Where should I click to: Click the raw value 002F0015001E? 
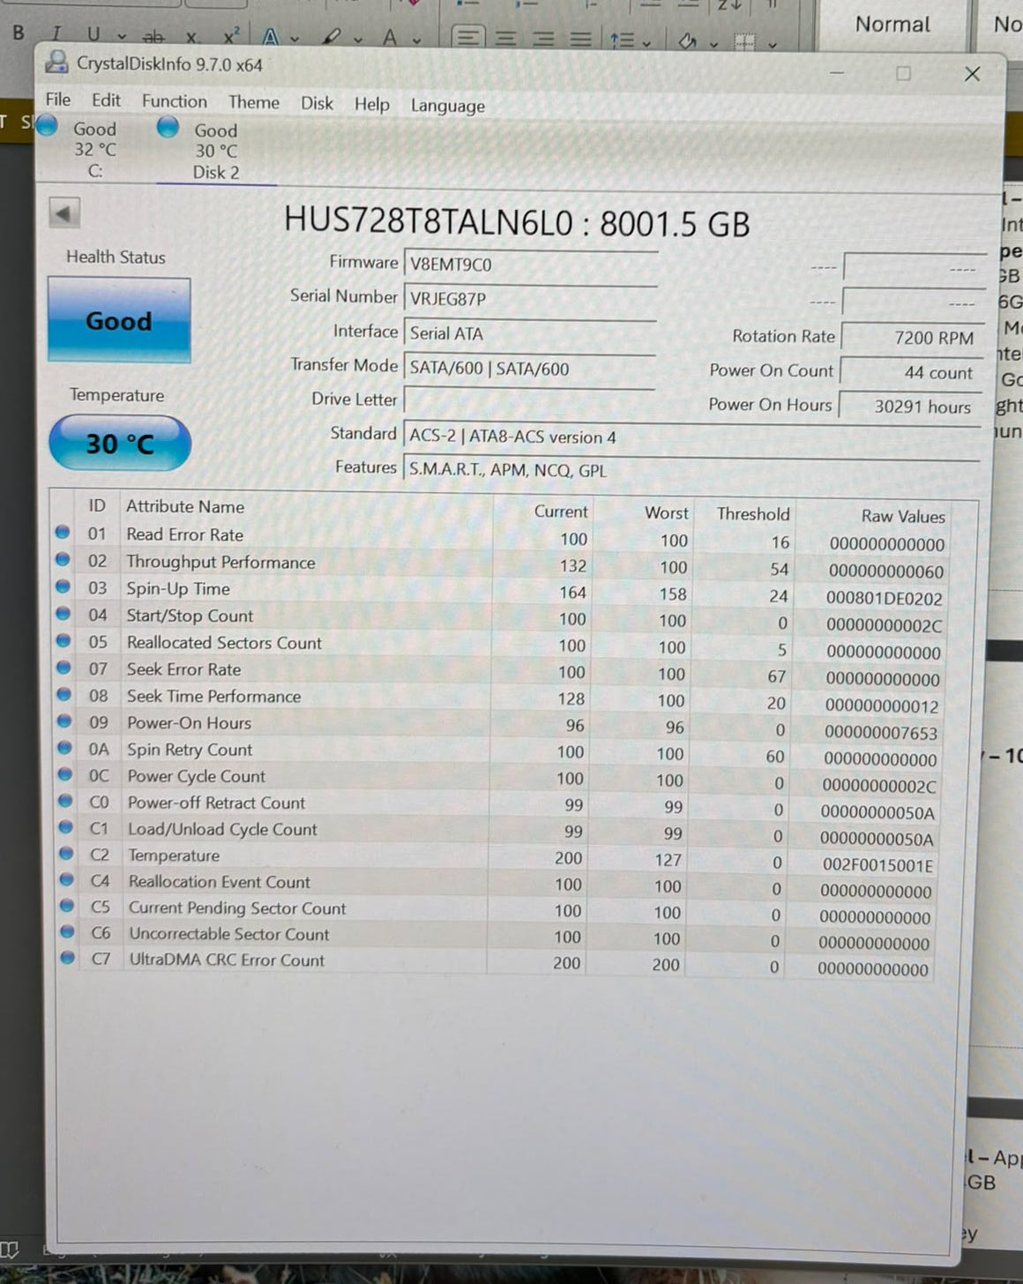point(877,865)
